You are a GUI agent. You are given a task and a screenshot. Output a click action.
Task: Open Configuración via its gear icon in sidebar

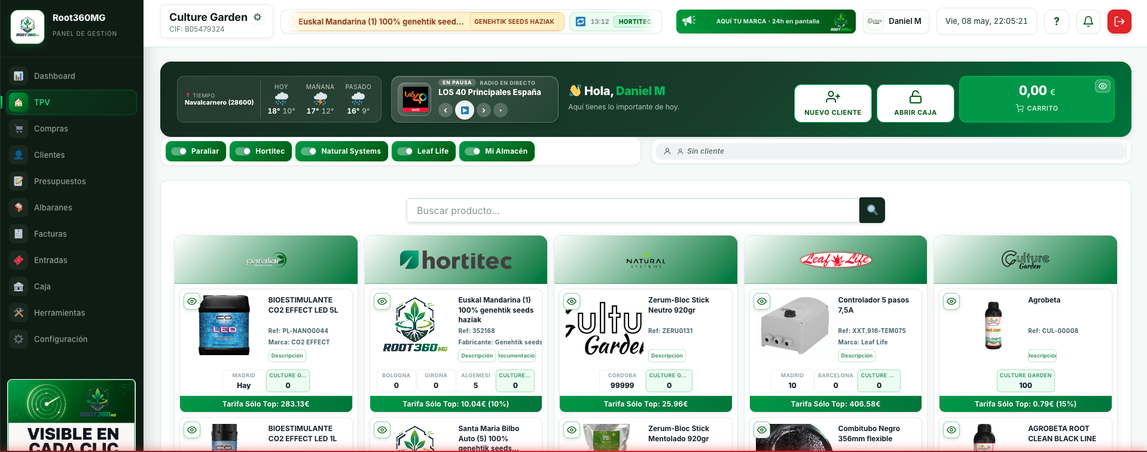(19, 339)
